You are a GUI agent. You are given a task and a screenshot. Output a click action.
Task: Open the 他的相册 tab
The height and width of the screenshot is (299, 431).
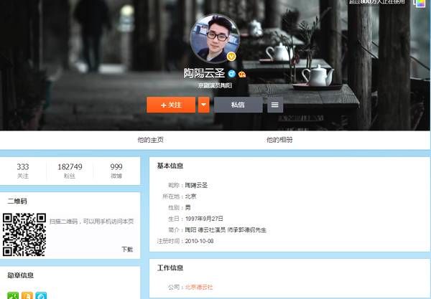point(279,140)
